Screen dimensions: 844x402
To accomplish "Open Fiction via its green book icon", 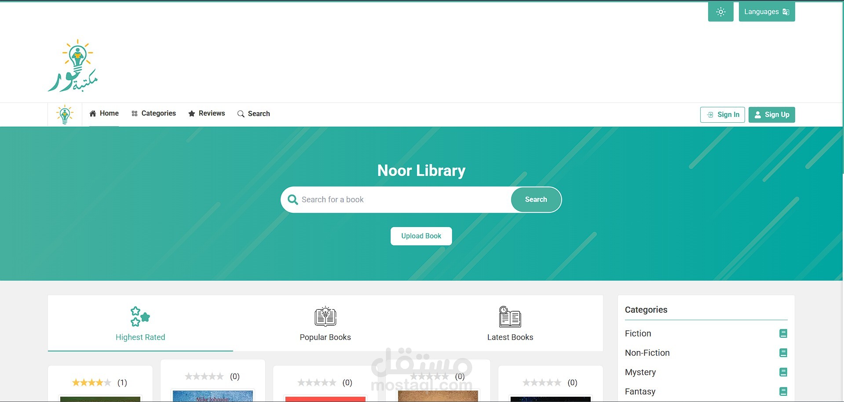I will pos(783,333).
